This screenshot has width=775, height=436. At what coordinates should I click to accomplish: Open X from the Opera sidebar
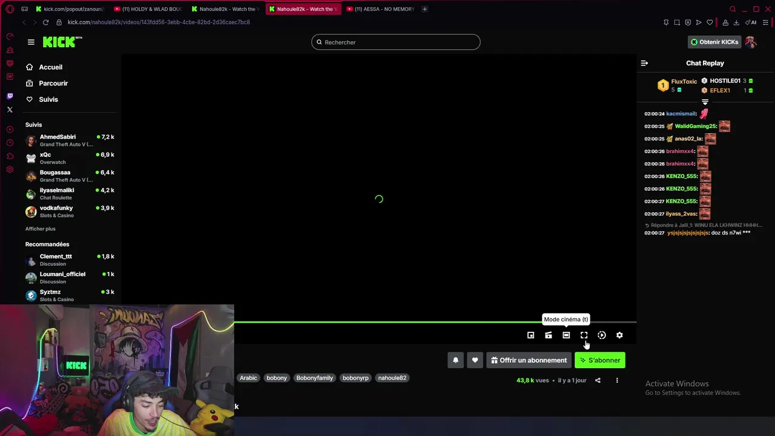pyautogui.click(x=10, y=110)
